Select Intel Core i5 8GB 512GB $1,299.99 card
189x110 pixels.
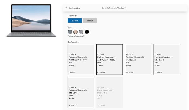tap(138, 60)
